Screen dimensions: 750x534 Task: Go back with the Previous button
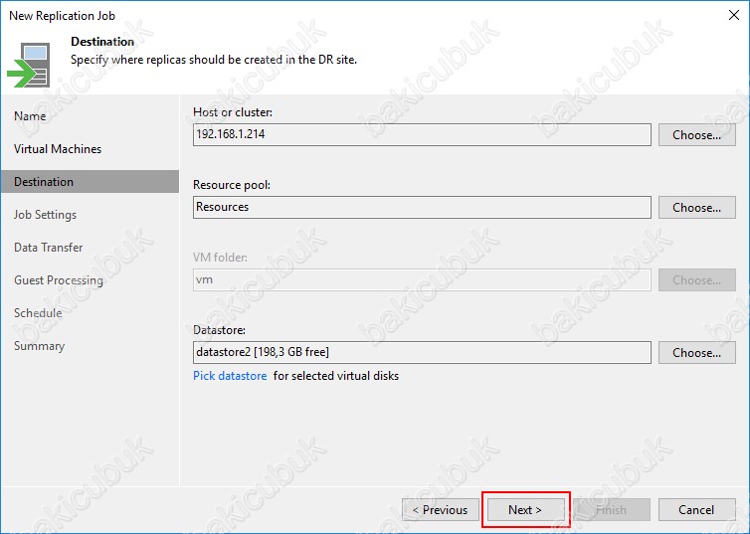(x=441, y=510)
